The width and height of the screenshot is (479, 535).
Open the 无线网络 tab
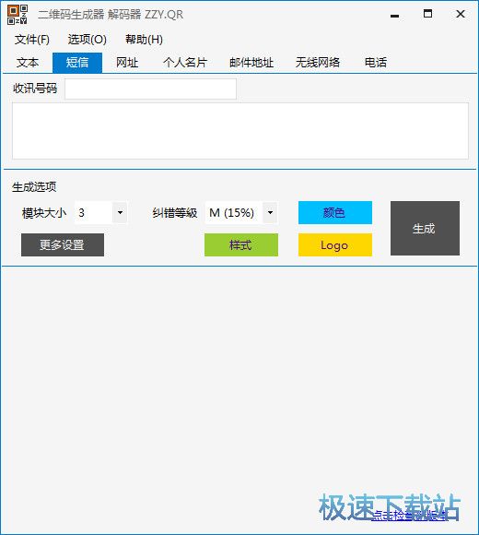(318, 63)
